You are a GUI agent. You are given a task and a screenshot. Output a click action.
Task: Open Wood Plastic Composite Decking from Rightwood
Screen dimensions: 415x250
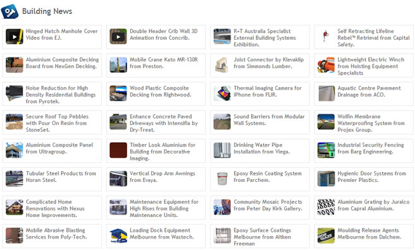161,92
